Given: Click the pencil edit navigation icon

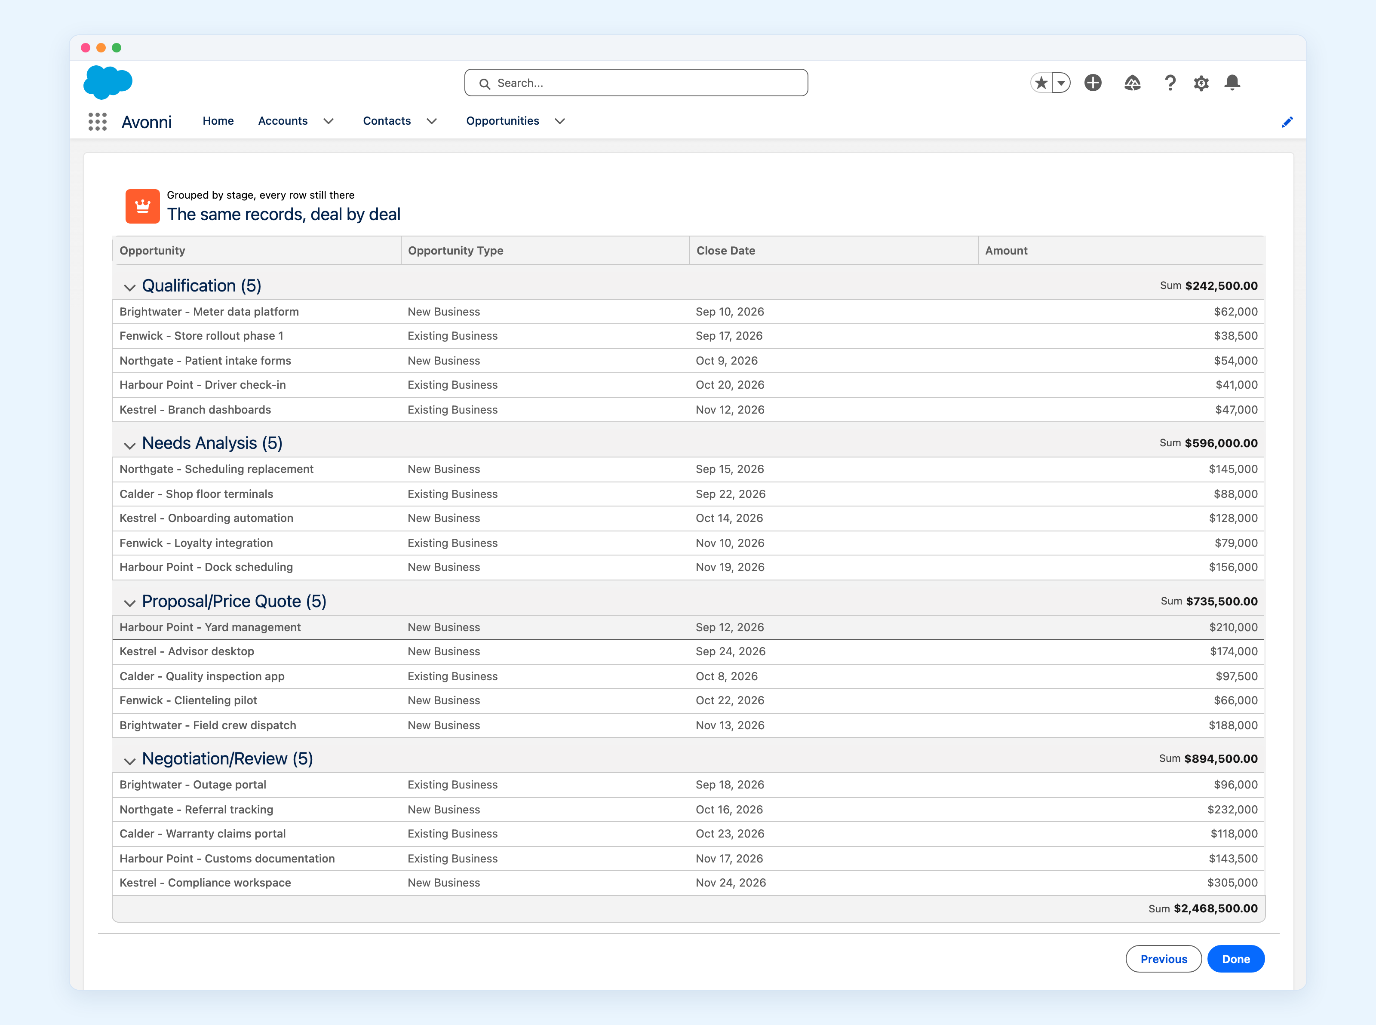Looking at the screenshot, I should [1287, 122].
